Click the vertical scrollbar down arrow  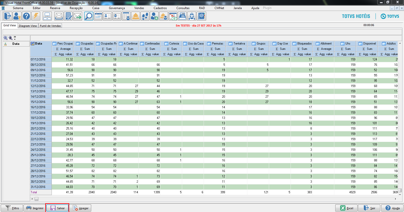(400, 195)
